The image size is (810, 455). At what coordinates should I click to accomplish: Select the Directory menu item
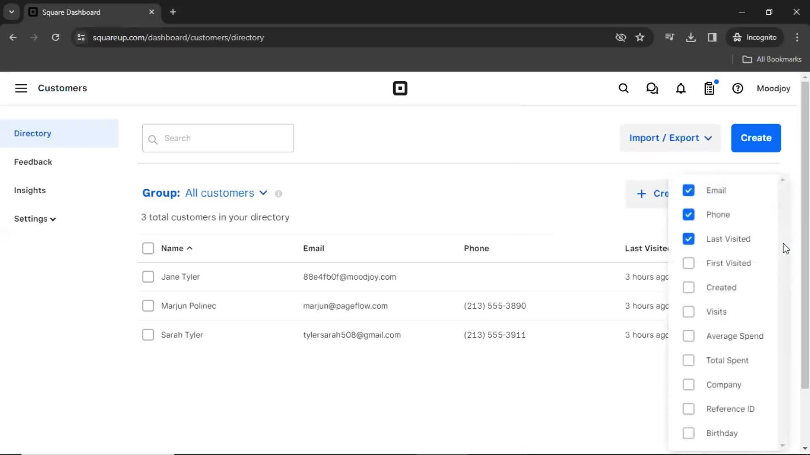point(32,133)
